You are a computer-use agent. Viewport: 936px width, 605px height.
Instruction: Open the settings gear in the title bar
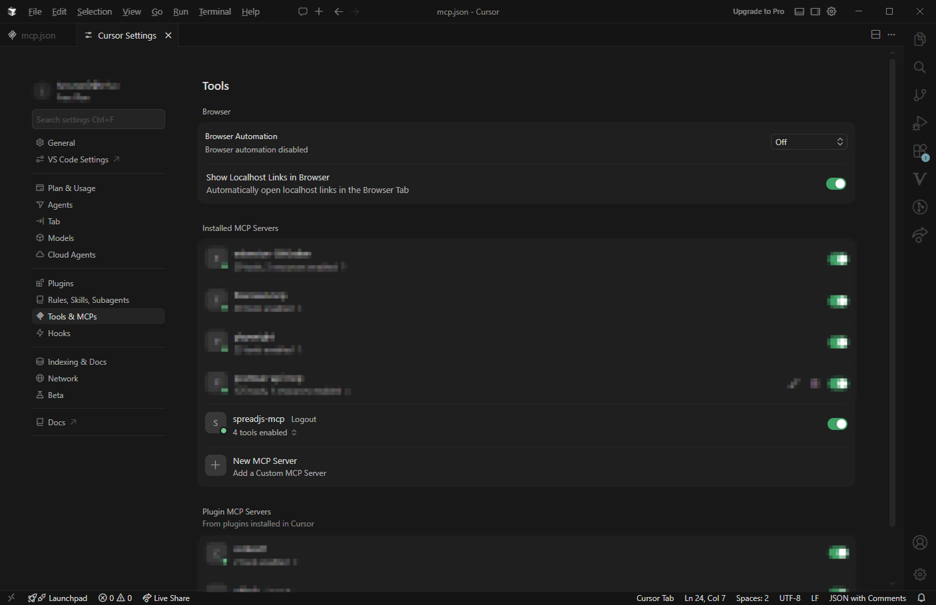point(831,11)
